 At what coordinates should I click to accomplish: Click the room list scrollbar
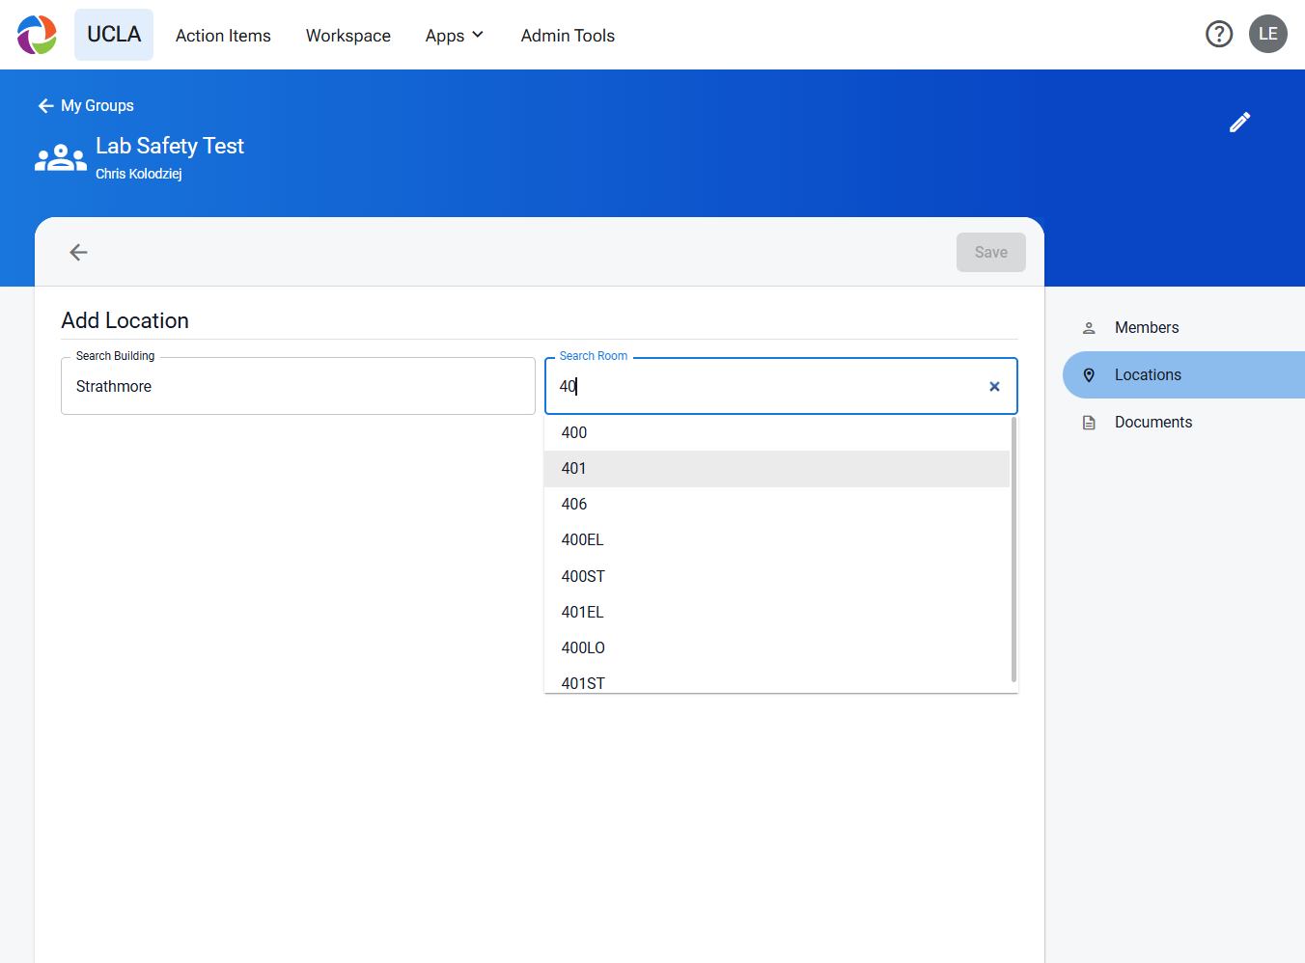coord(1013,549)
